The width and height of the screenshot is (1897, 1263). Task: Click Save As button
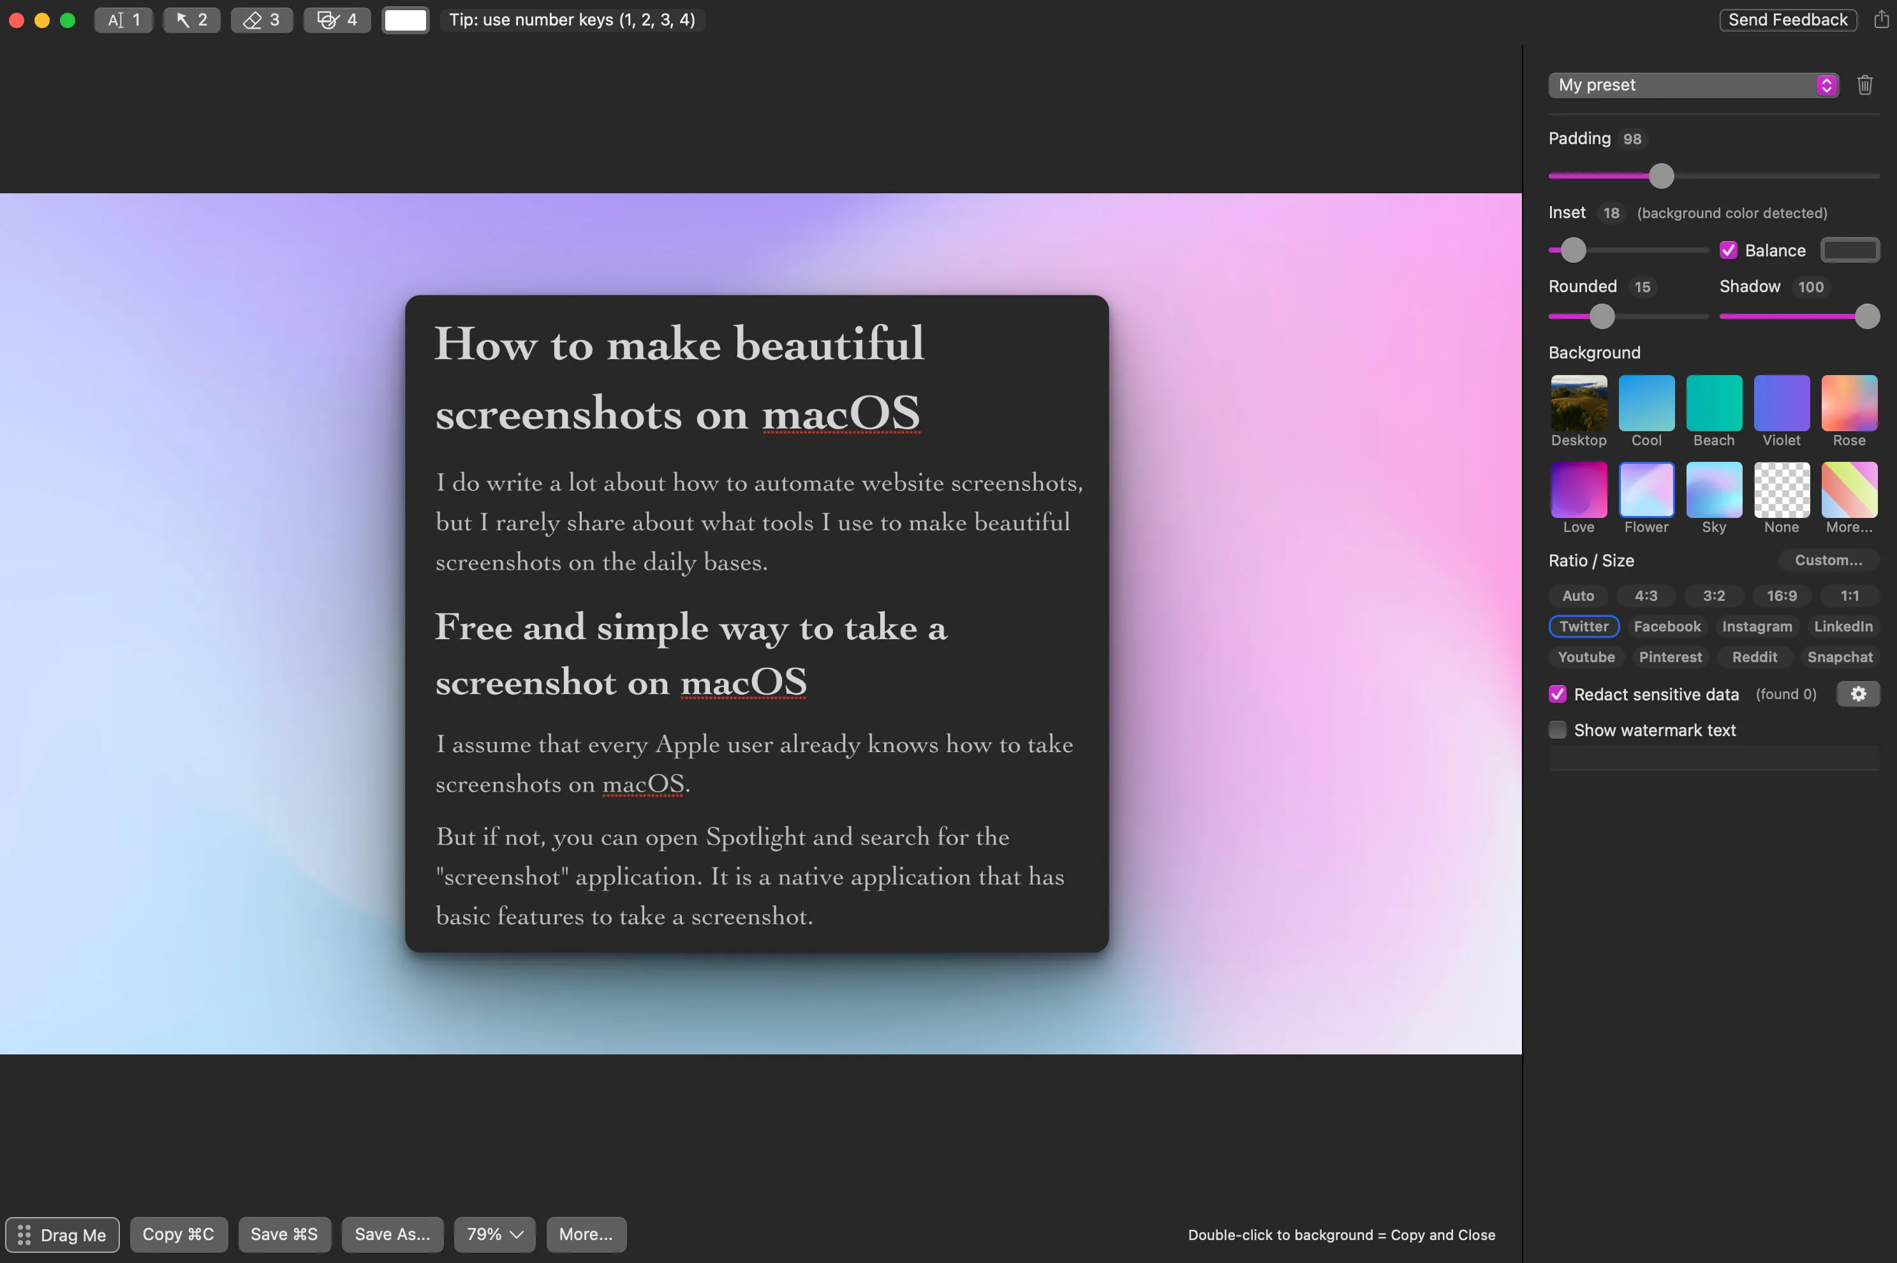(x=393, y=1234)
